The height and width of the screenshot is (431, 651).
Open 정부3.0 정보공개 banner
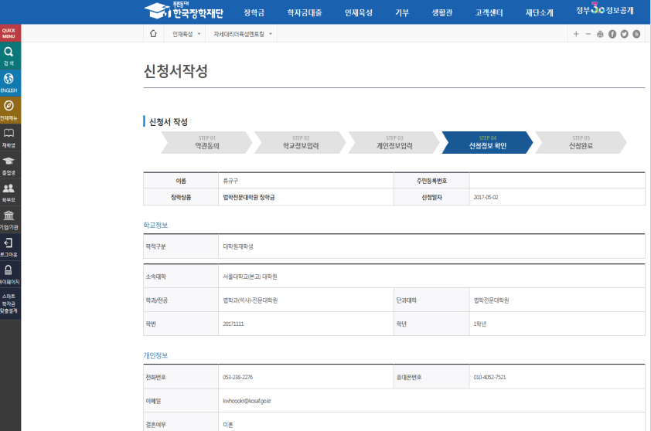[605, 9]
